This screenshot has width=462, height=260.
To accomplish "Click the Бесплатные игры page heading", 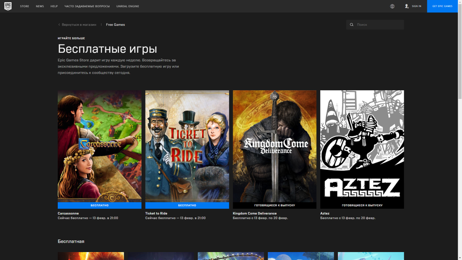I will [107, 49].
